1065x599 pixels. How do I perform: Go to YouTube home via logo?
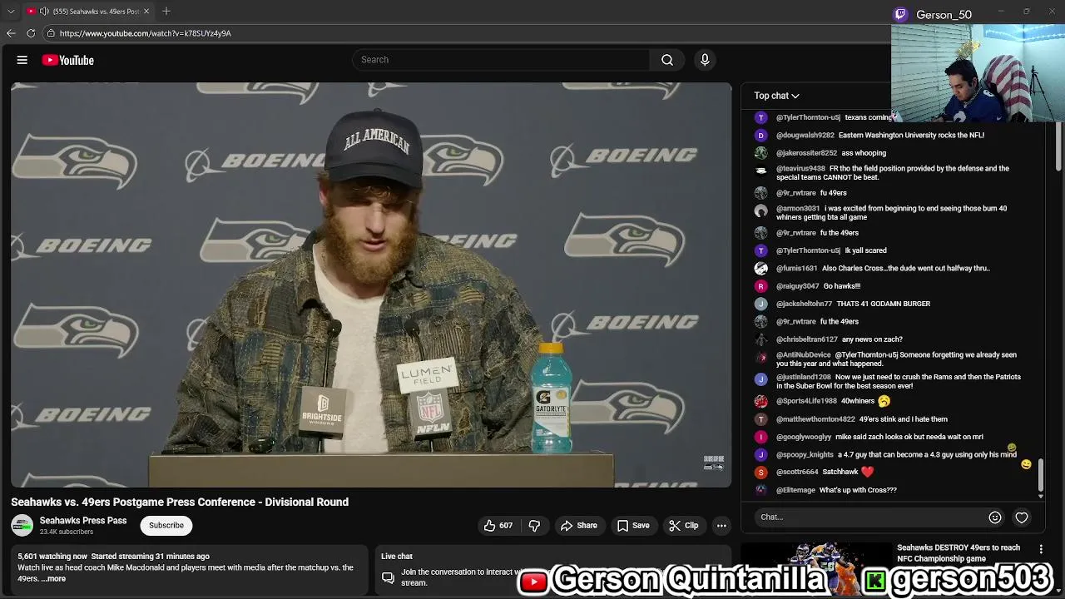click(x=67, y=60)
